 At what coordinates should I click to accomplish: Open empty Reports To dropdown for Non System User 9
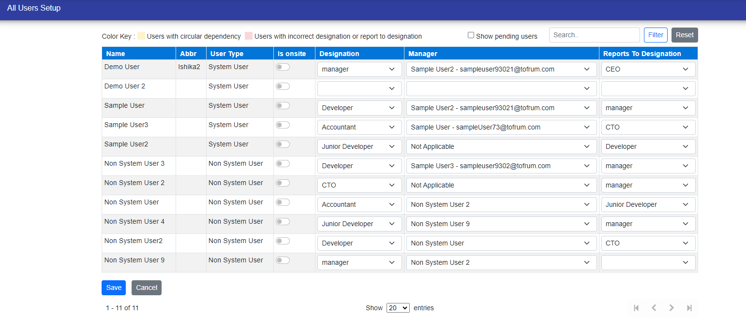(x=648, y=263)
